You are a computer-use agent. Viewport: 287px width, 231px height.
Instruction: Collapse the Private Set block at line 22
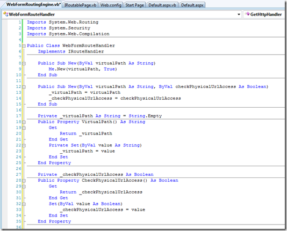[x=24, y=145]
